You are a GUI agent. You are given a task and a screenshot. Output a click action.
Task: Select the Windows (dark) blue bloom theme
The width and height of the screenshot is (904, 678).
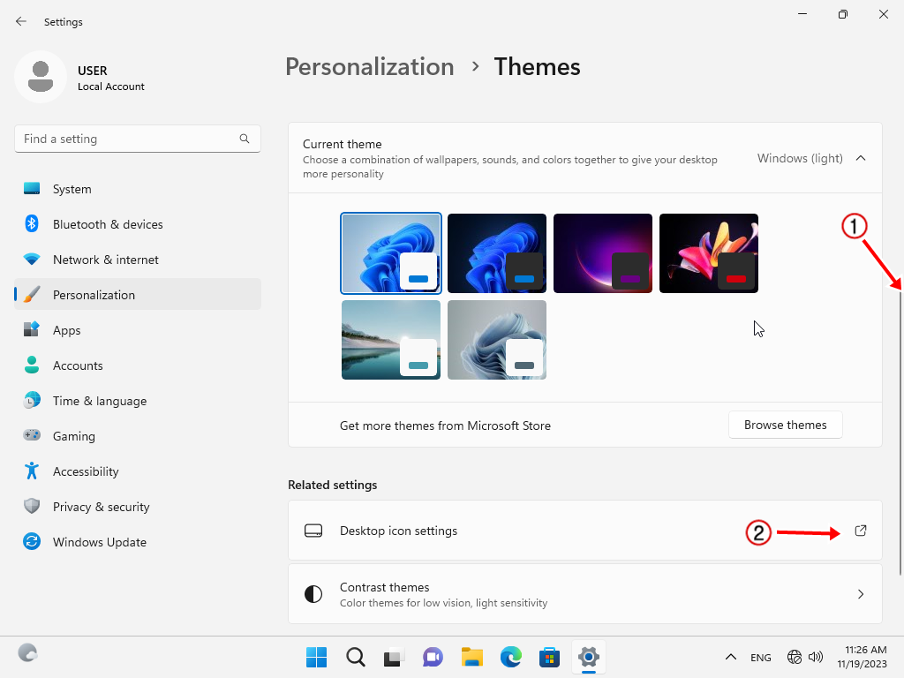497,253
